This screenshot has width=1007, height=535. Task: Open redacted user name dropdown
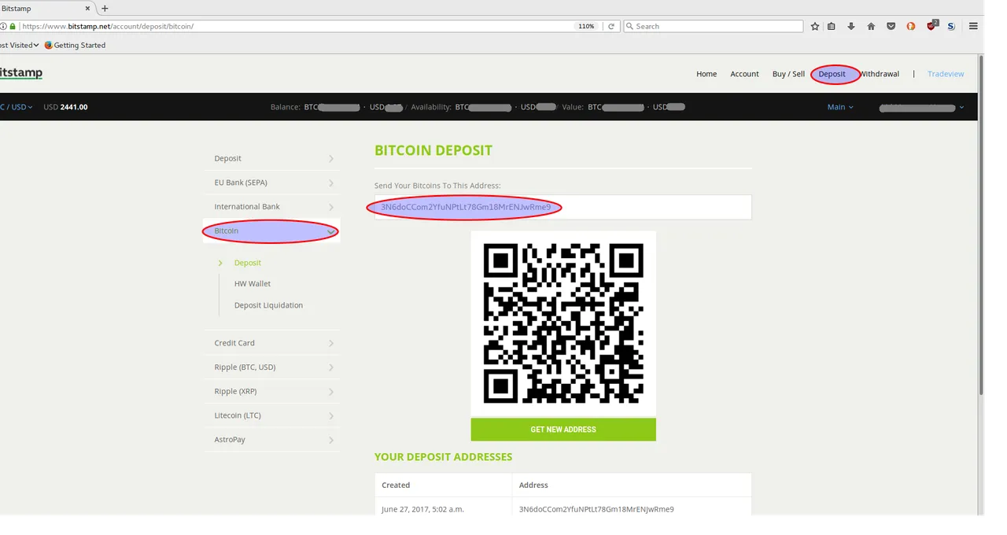(922, 107)
